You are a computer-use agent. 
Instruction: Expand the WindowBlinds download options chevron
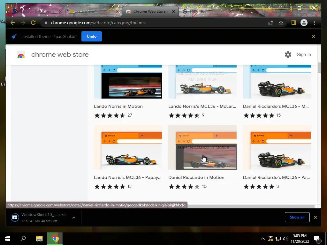coord(74,218)
